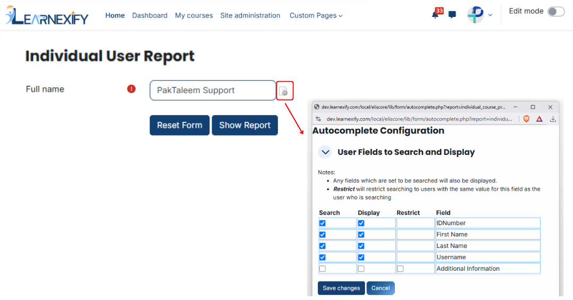Screen dimensions: 573x300
Task: Click the Last Name field cell
Action: click(488, 245)
